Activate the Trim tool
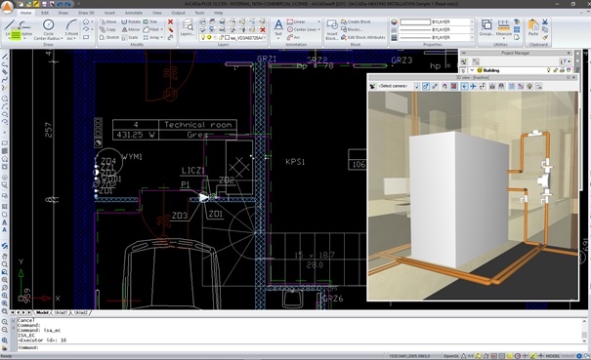 click(150, 21)
